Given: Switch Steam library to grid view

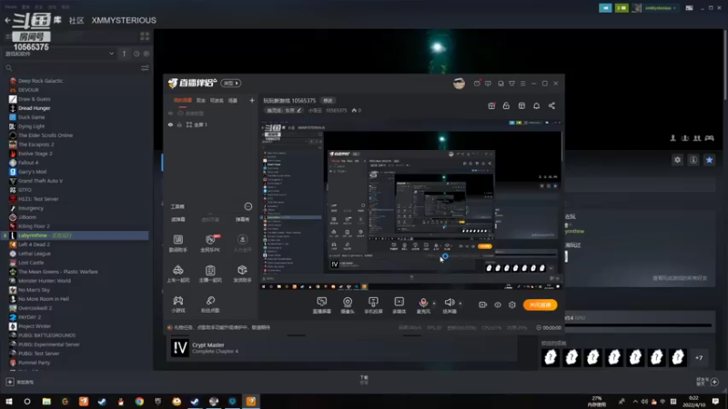Looking at the screenshot, I should pyautogui.click(x=145, y=36).
